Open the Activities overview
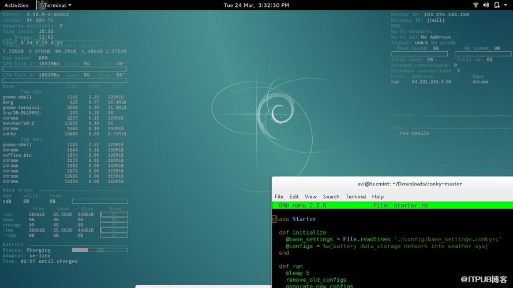 [16, 5]
